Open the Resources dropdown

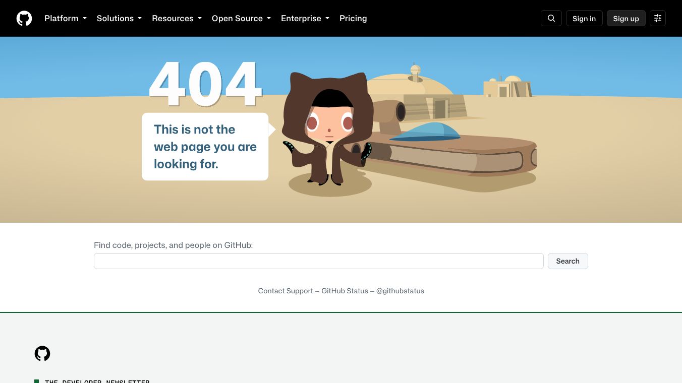tap(177, 18)
